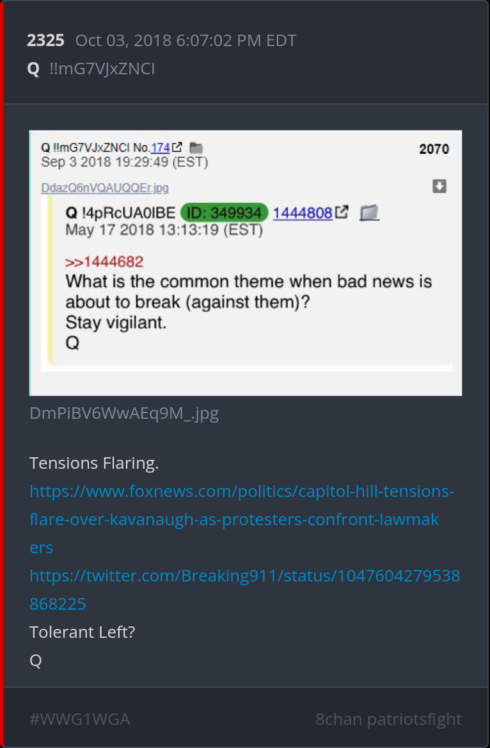
Task: Open the Breaking911 Twitter status link
Action: 245,590
